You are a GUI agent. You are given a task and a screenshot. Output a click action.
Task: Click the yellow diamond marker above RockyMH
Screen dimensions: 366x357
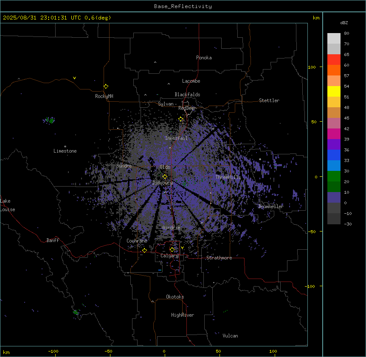pos(106,86)
